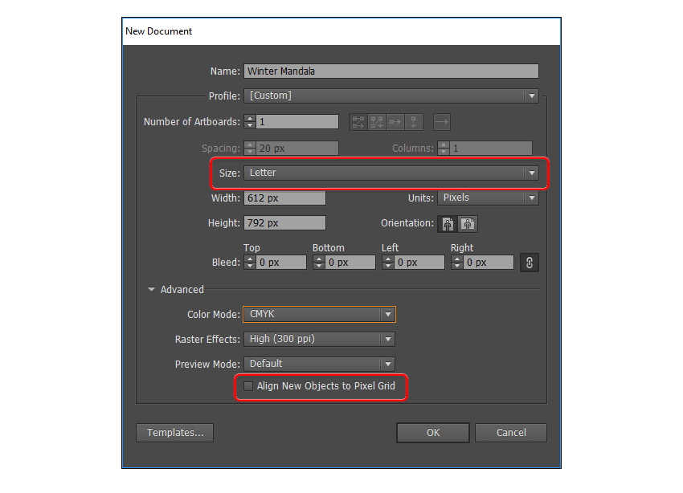This screenshot has width=683, height=493.
Task: Collapse the Advanced section triangle
Action: click(151, 289)
